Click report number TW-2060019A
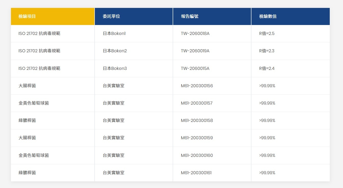The width and height of the screenshot is (343, 188). tap(195, 51)
